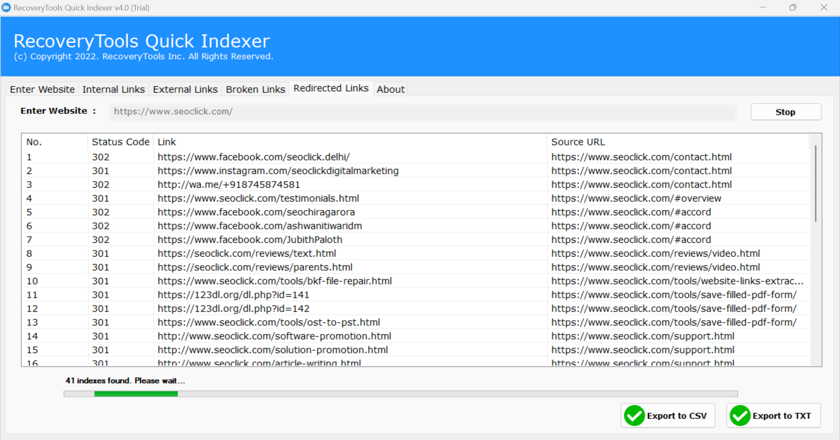Minimize the Quick Indexer window
840x440 pixels.
[x=763, y=7]
